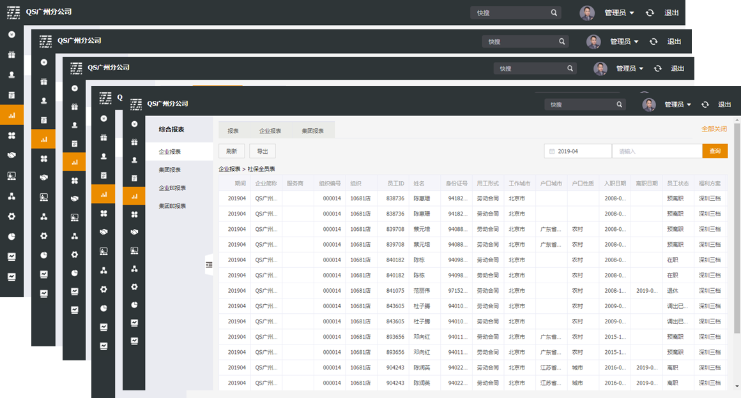
Task: Click the vertical scrollbar beside the table
Action: point(737,255)
